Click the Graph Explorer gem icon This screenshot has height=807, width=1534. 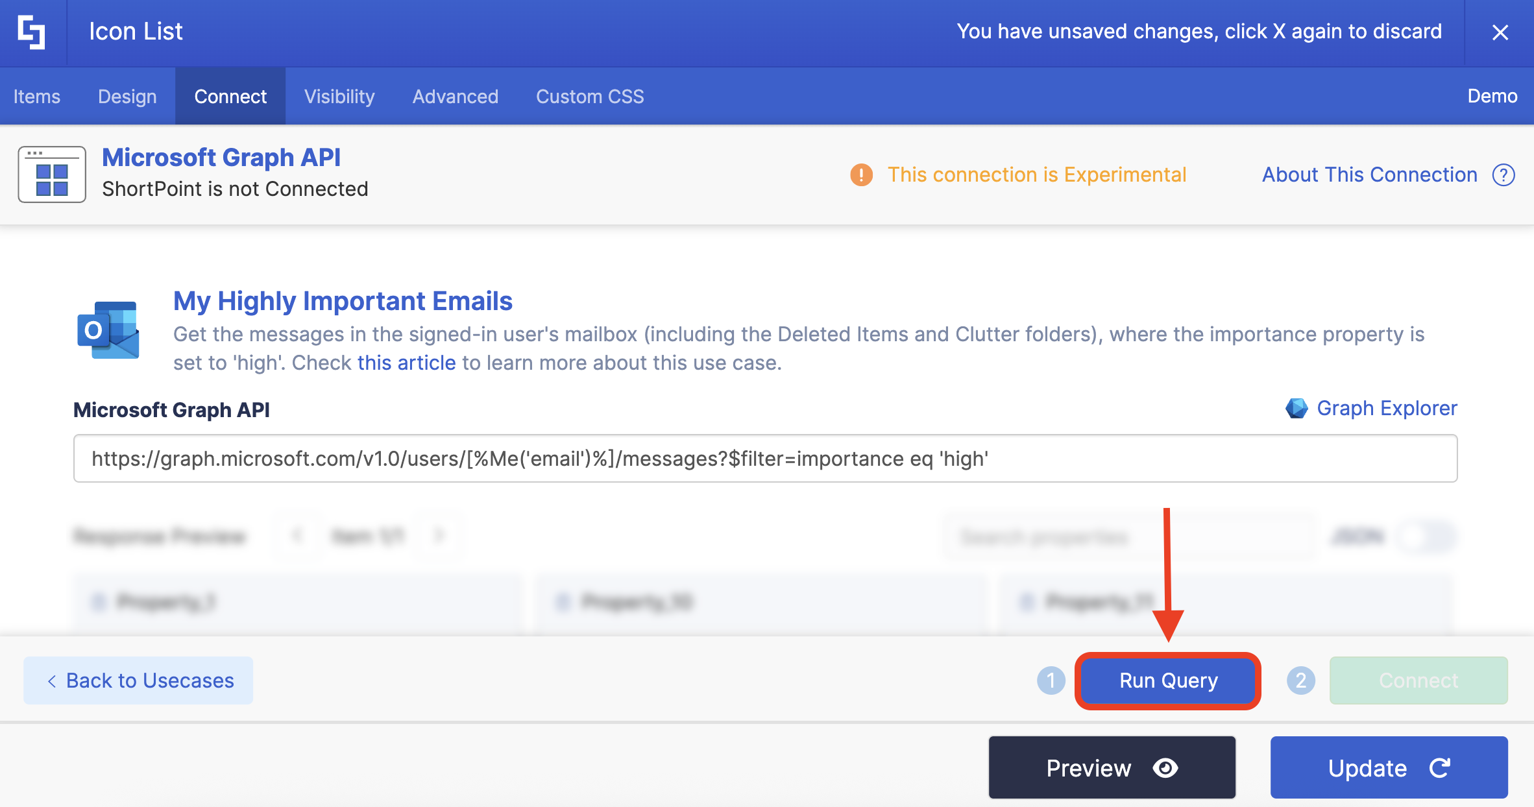click(1296, 408)
